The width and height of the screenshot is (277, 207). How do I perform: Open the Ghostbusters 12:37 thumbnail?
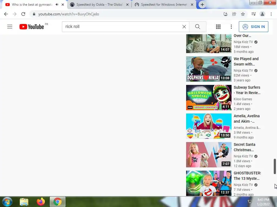point(209,183)
